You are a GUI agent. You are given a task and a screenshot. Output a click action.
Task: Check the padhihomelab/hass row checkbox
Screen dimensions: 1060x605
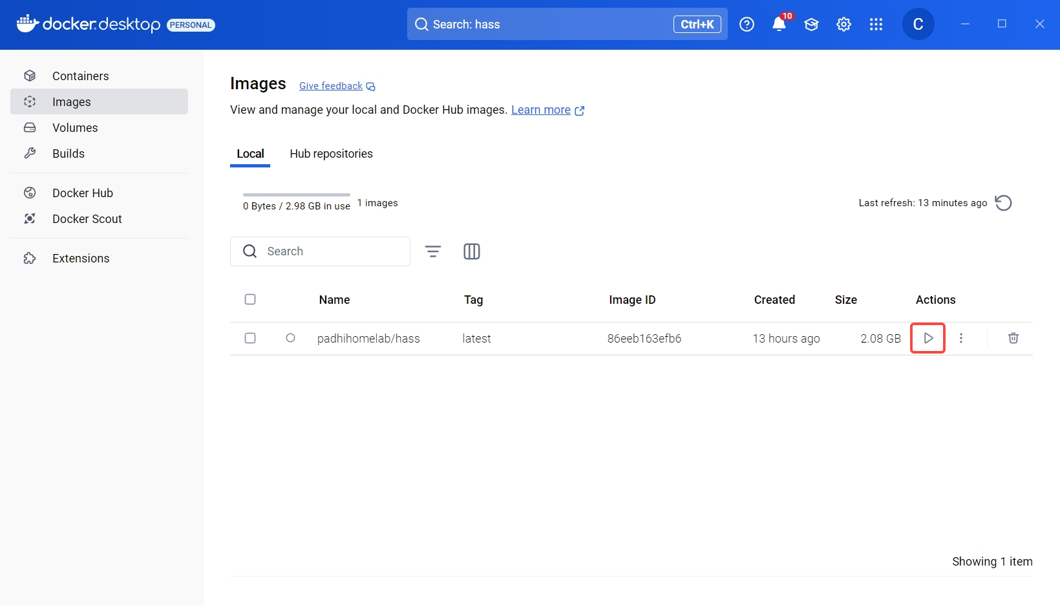point(250,338)
